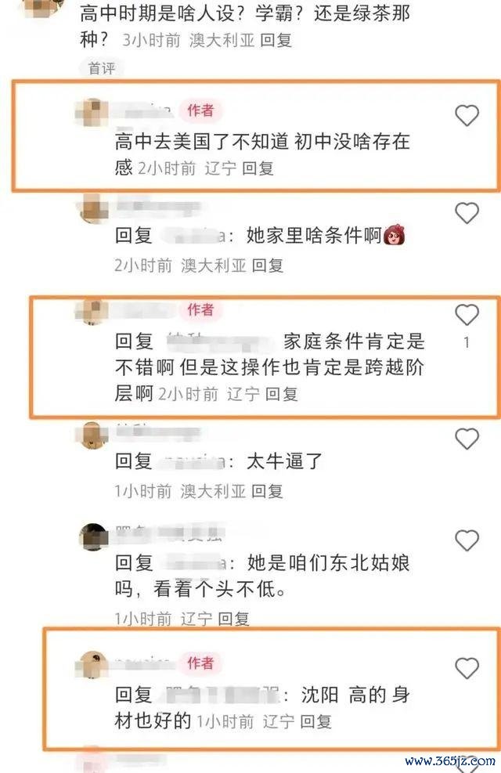Like the comment 她家里啥条件啊

click(x=467, y=213)
